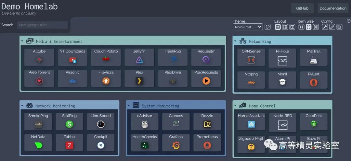
Task: Open the Ntopng tile
Action: [251, 80]
